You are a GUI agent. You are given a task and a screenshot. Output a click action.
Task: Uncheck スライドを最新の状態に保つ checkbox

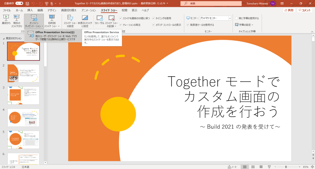tap(120, 18)
